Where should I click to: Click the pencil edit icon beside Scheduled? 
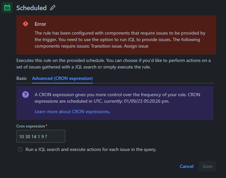point(53,7)
